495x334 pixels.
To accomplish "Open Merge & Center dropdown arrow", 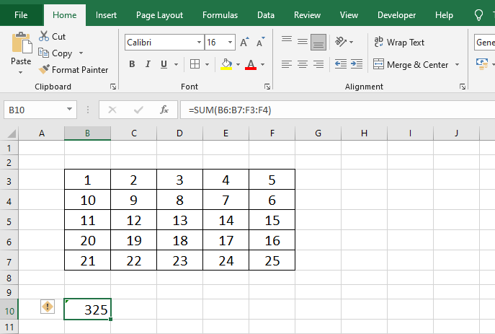I will tap(457, 64).
